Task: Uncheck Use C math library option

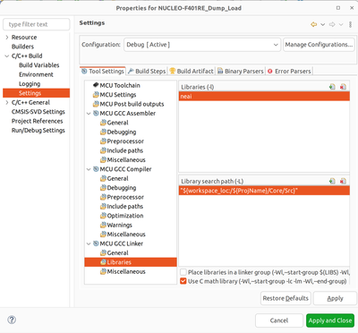Action: [x=183, y=281]
